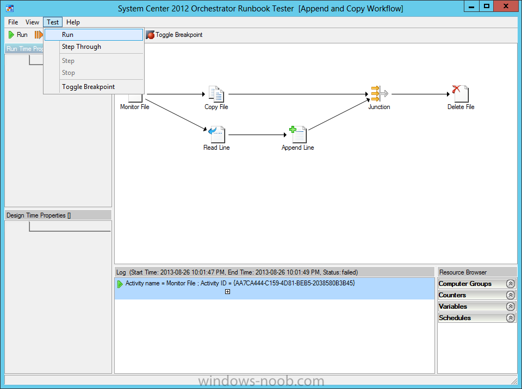Select the Monitor File activity log row text

240,283
